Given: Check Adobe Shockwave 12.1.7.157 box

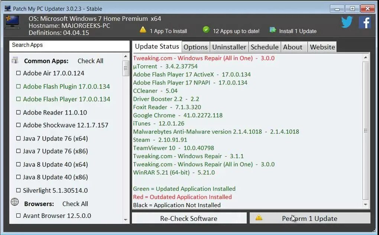Looking at the screenshot, I should tap(18, 125).
